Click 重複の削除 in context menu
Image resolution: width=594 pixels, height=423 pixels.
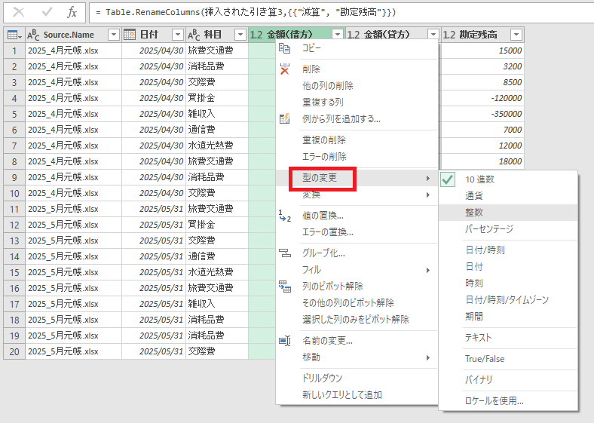pos(324,139)
